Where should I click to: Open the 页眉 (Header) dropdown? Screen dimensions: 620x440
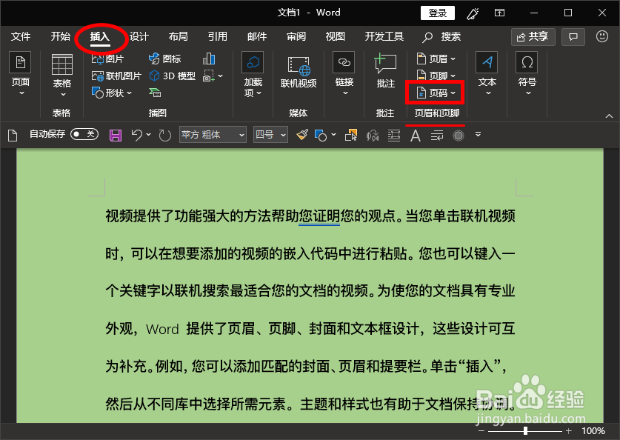436,59
